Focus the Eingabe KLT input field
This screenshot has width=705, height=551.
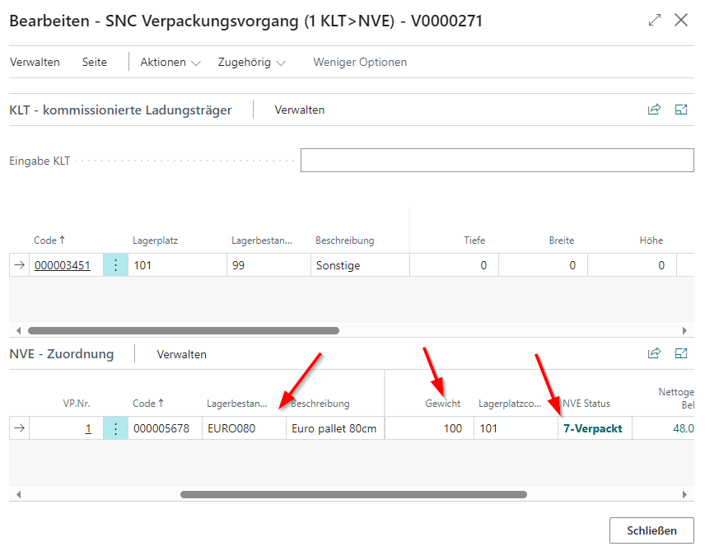click(x=497, y=161)
